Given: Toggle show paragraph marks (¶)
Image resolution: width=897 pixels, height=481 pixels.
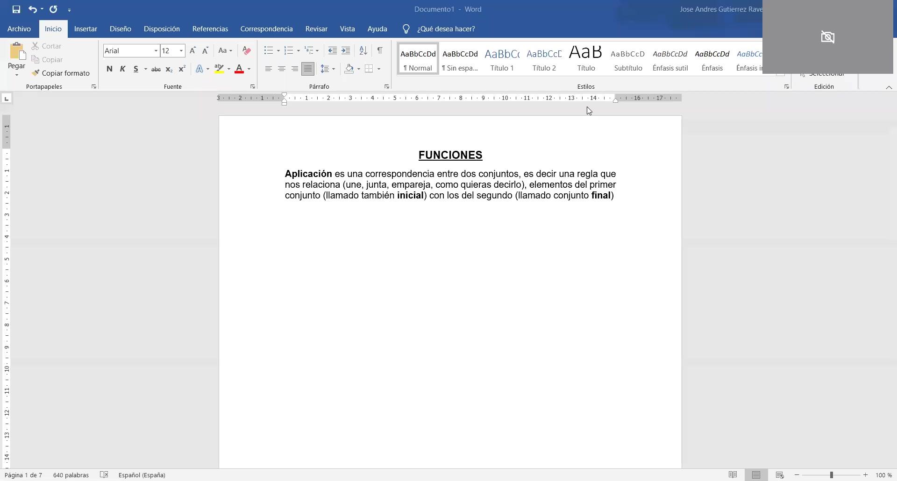Looking at the screenshot, I should tap(380, 50).
